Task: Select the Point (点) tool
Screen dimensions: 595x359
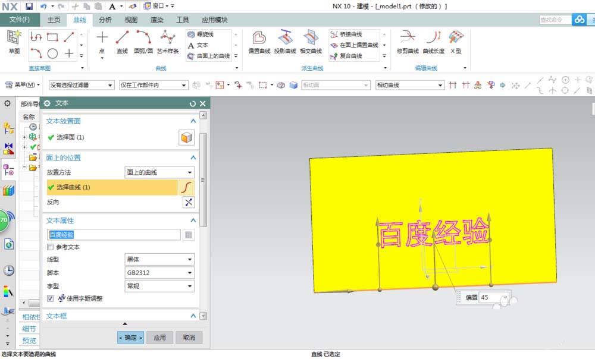Action: pyautogui.click(x=102, y=43)
